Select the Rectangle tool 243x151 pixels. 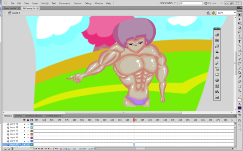point(240,50)
